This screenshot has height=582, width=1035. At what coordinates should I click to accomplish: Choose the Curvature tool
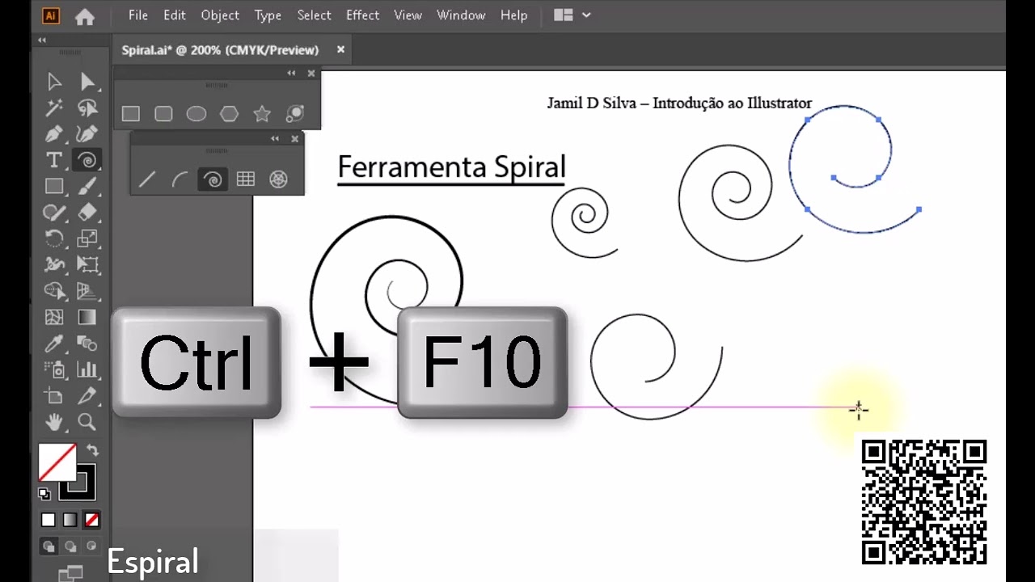point(87,134)
